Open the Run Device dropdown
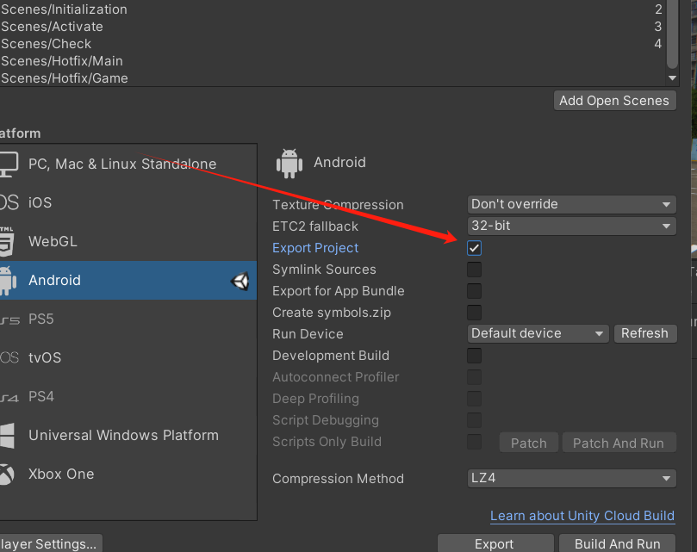 (538, 333)
